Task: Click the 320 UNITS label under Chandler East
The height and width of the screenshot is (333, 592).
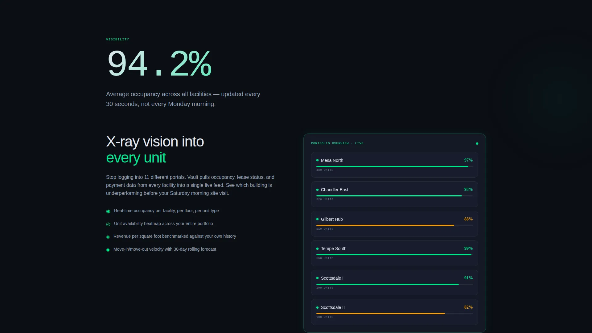Action: 325,199
